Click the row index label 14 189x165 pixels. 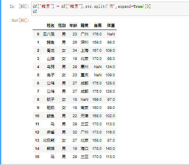point(37,149)
